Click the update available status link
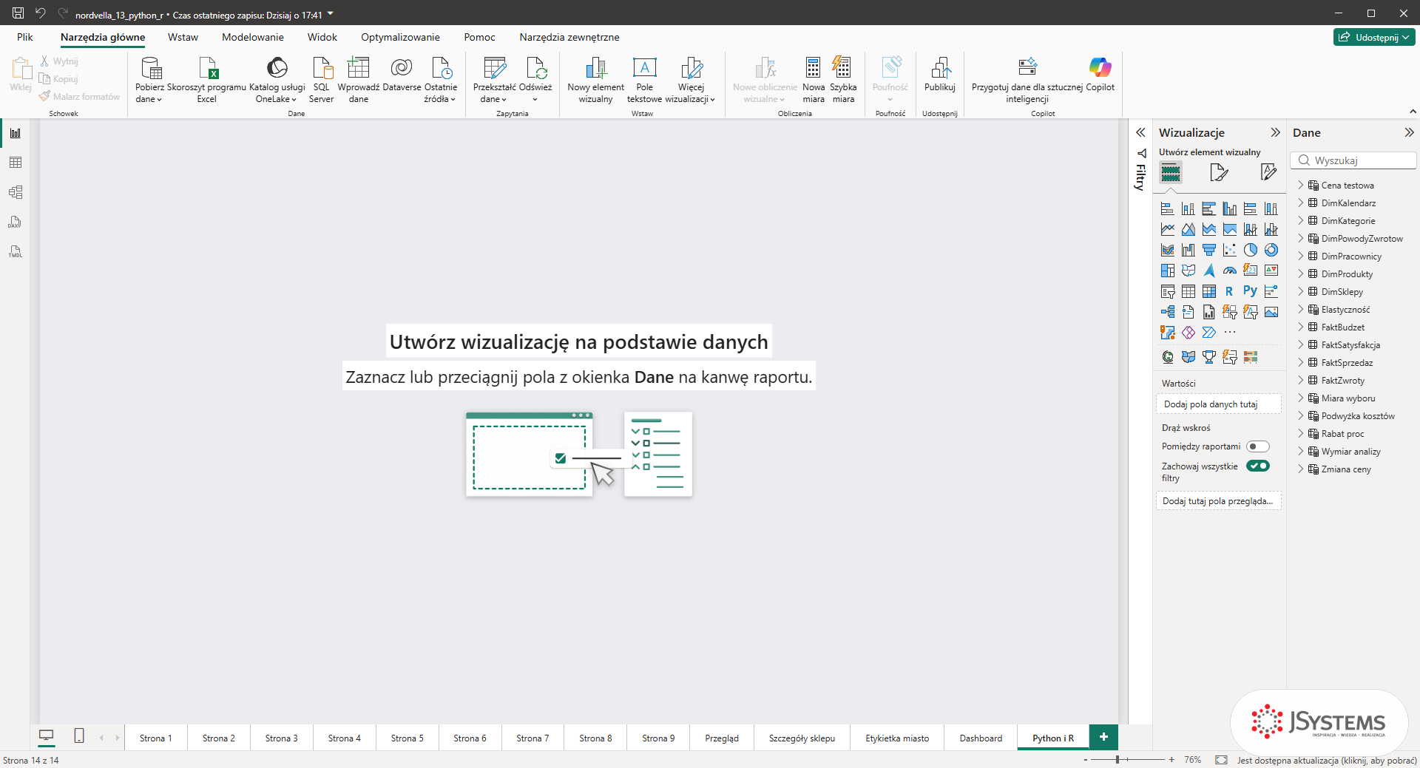The image size is (1420, 768). tap(1327, 760)
